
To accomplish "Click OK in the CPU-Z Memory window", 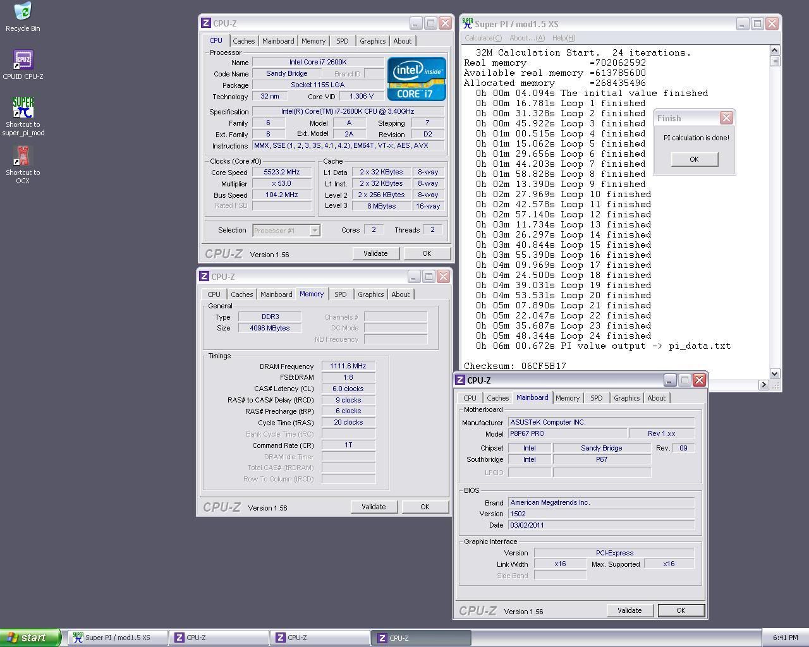I will [425, 507].
